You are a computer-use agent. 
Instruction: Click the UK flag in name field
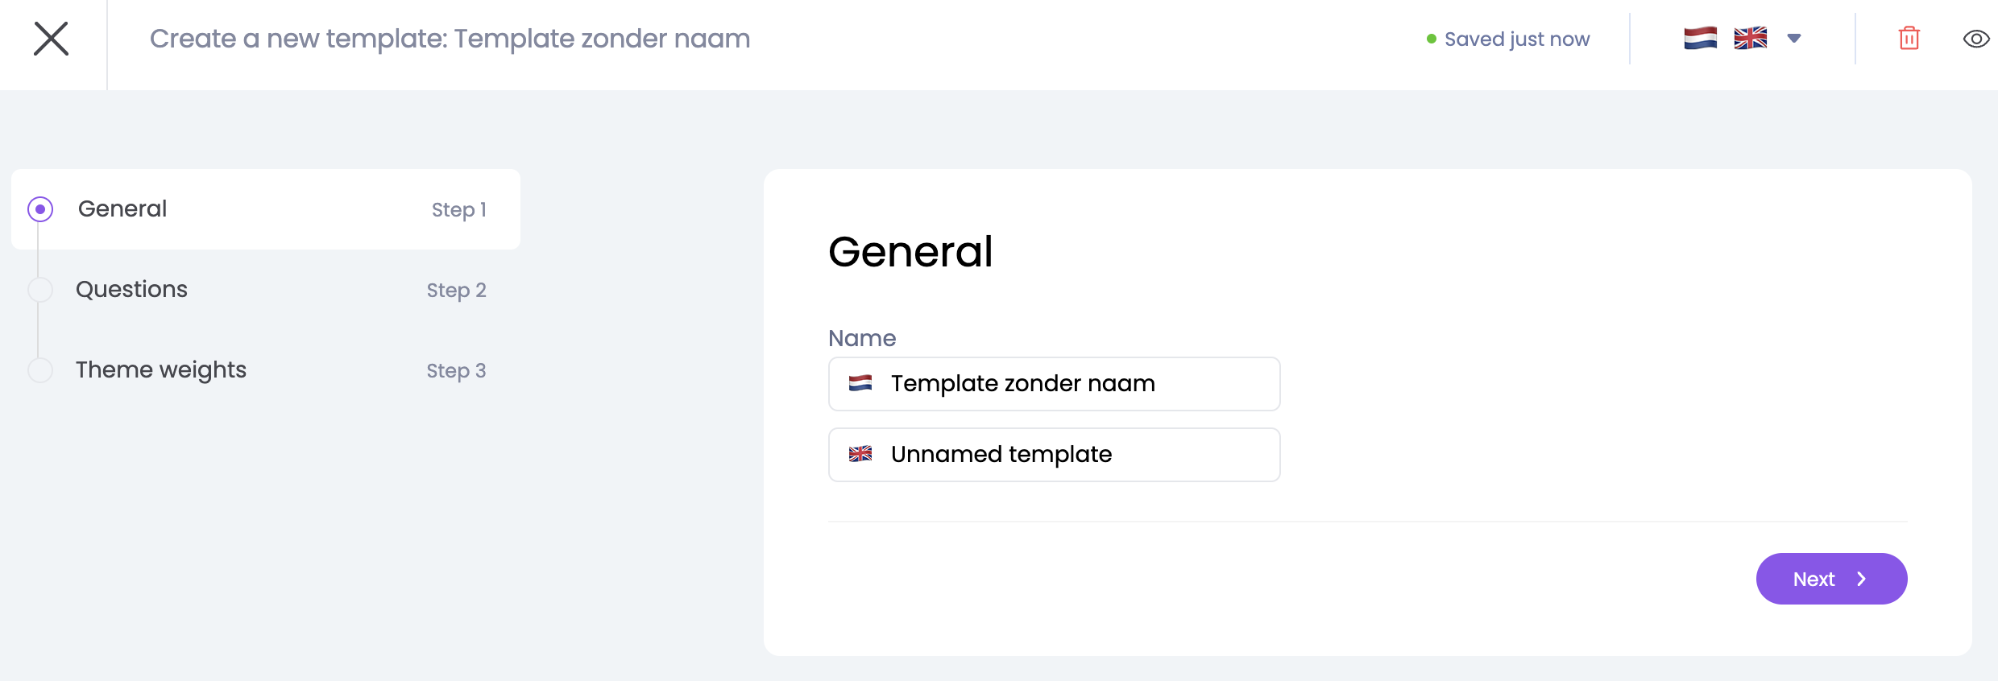coord(860,454)
